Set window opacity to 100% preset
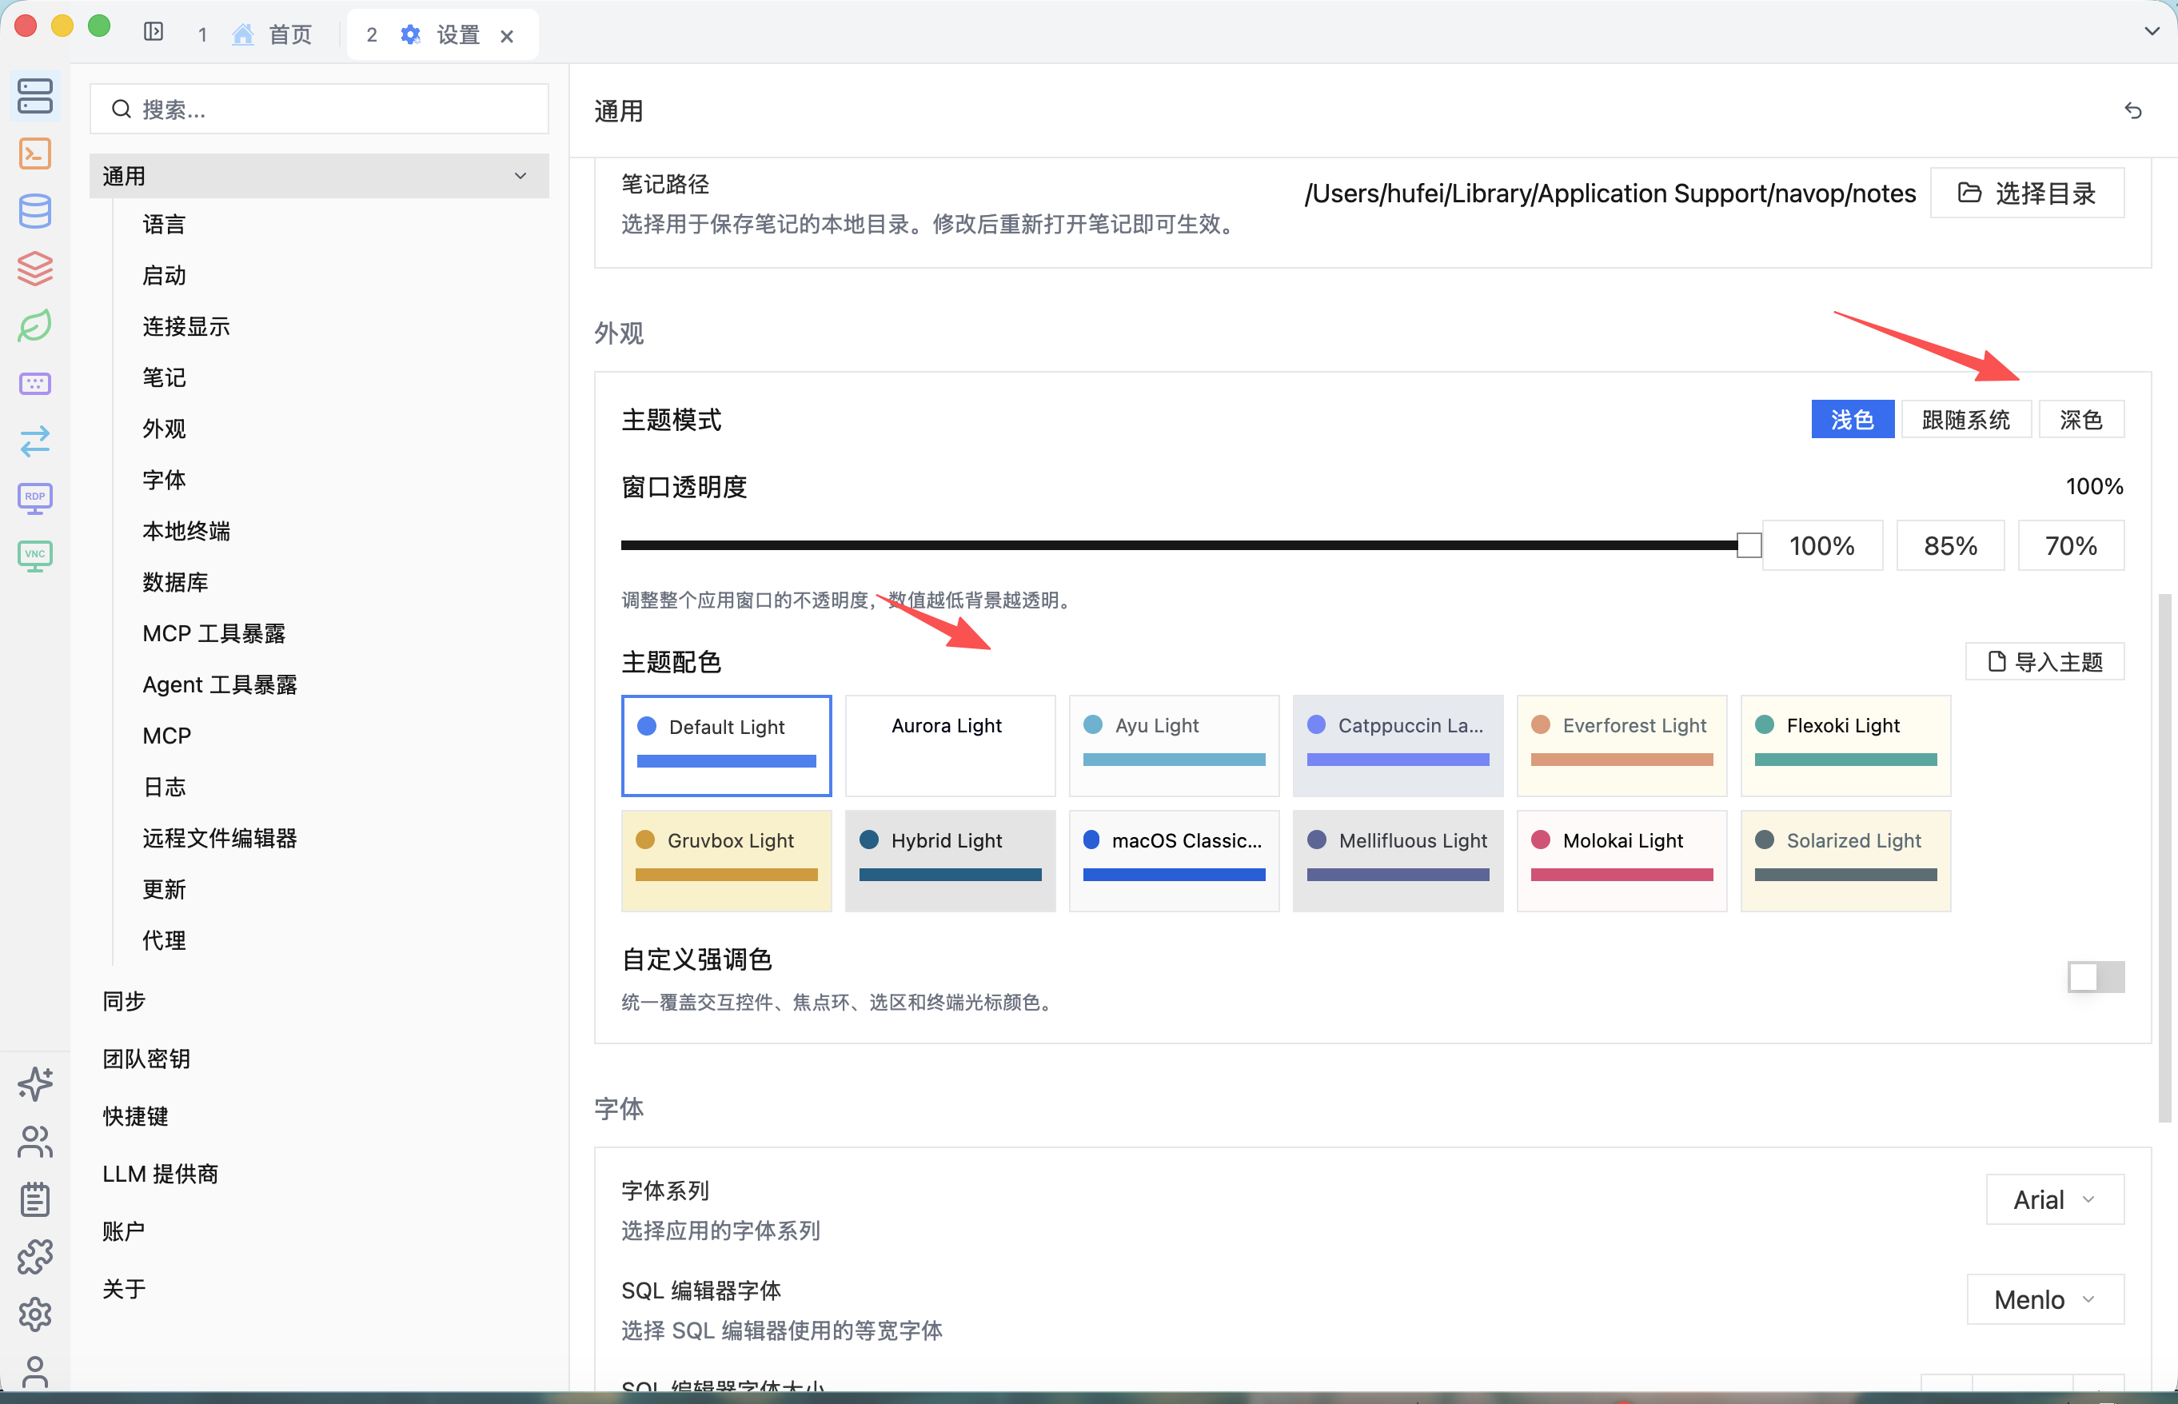 tap(1821, 545)
